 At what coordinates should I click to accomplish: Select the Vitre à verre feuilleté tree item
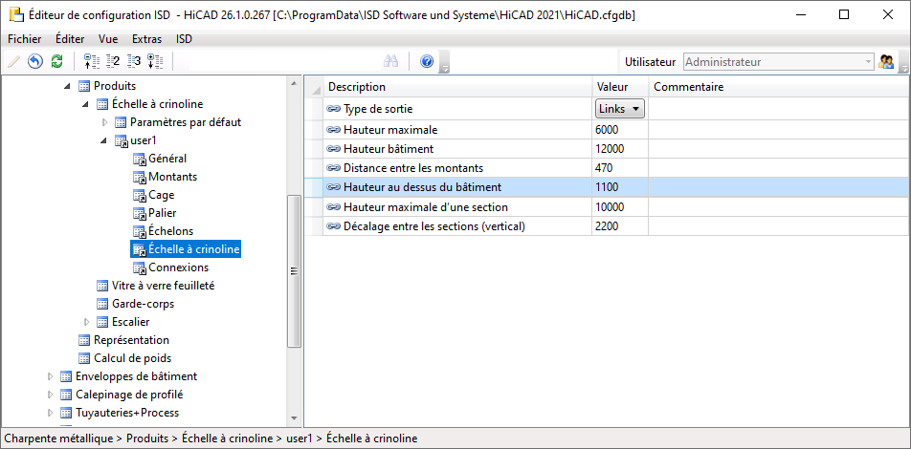(164, 286)
